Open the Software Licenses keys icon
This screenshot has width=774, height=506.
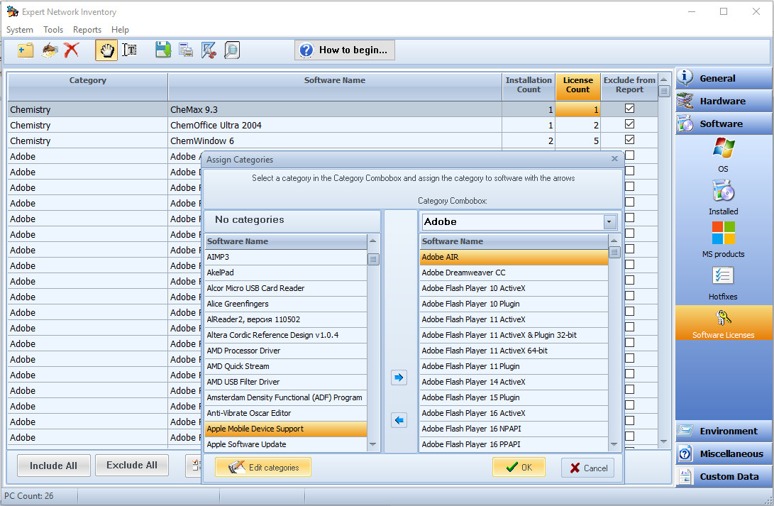pyautogui.click(x=723, y=318)
